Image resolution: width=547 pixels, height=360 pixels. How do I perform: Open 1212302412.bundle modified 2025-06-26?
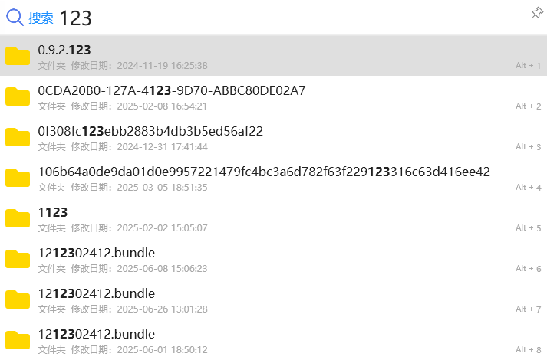pos(273,299)
